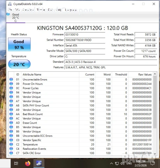Open the Function menu
This screenshot has width=160, height=168.
point(28,10)
